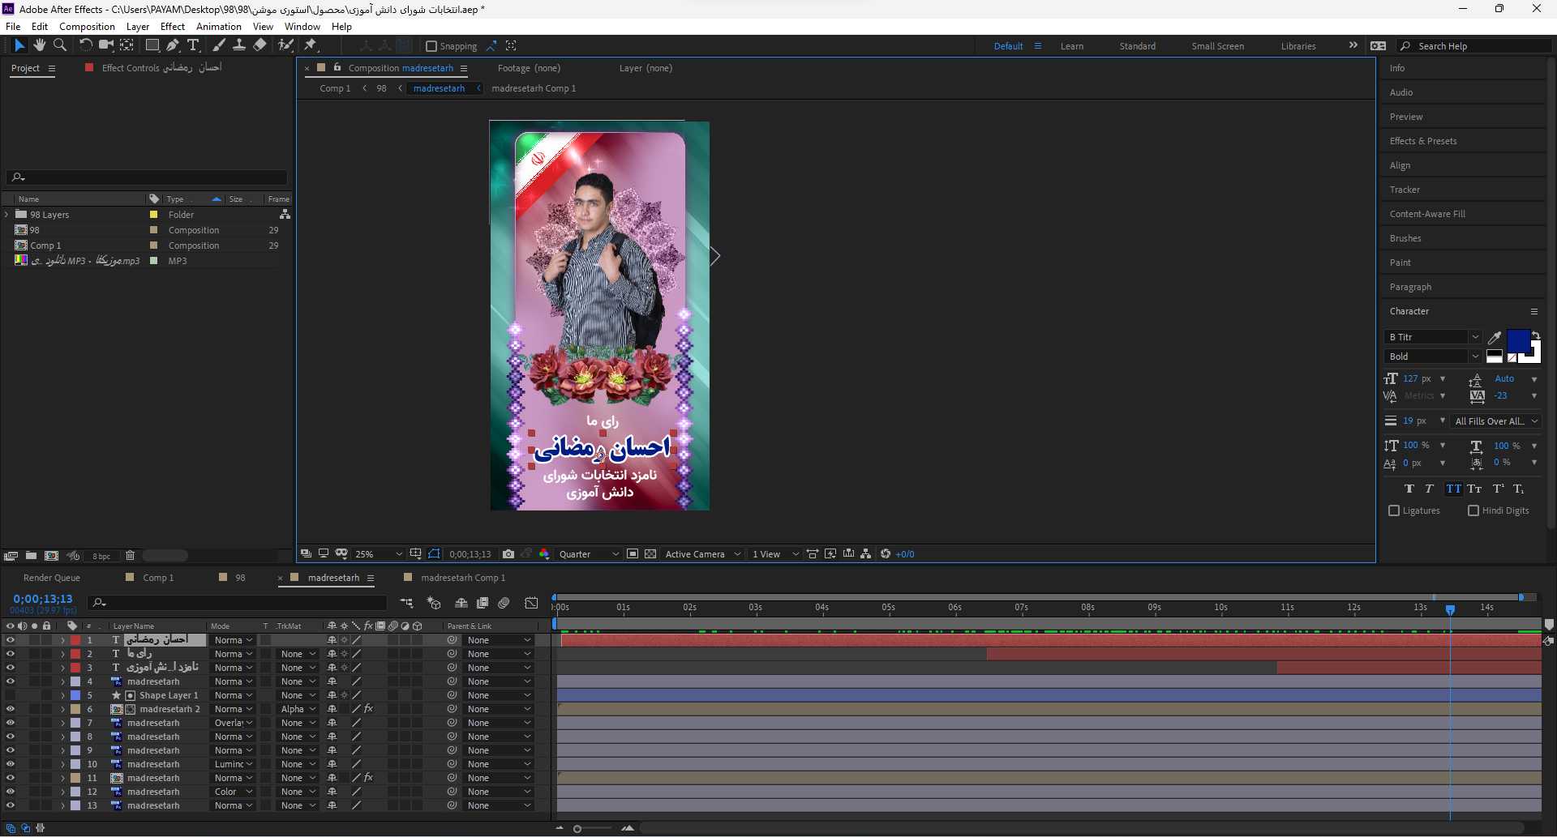Viewport: 1557px width, 837px height.
Task: Select the Eraser tool
Action: (259, 45)
